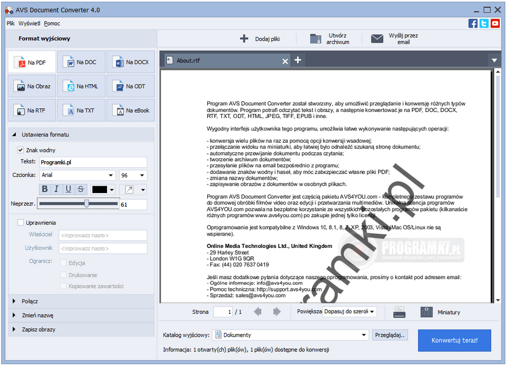Click the Utwórz archiwum icon
This screenshot has width=507, height=367.
315,39
